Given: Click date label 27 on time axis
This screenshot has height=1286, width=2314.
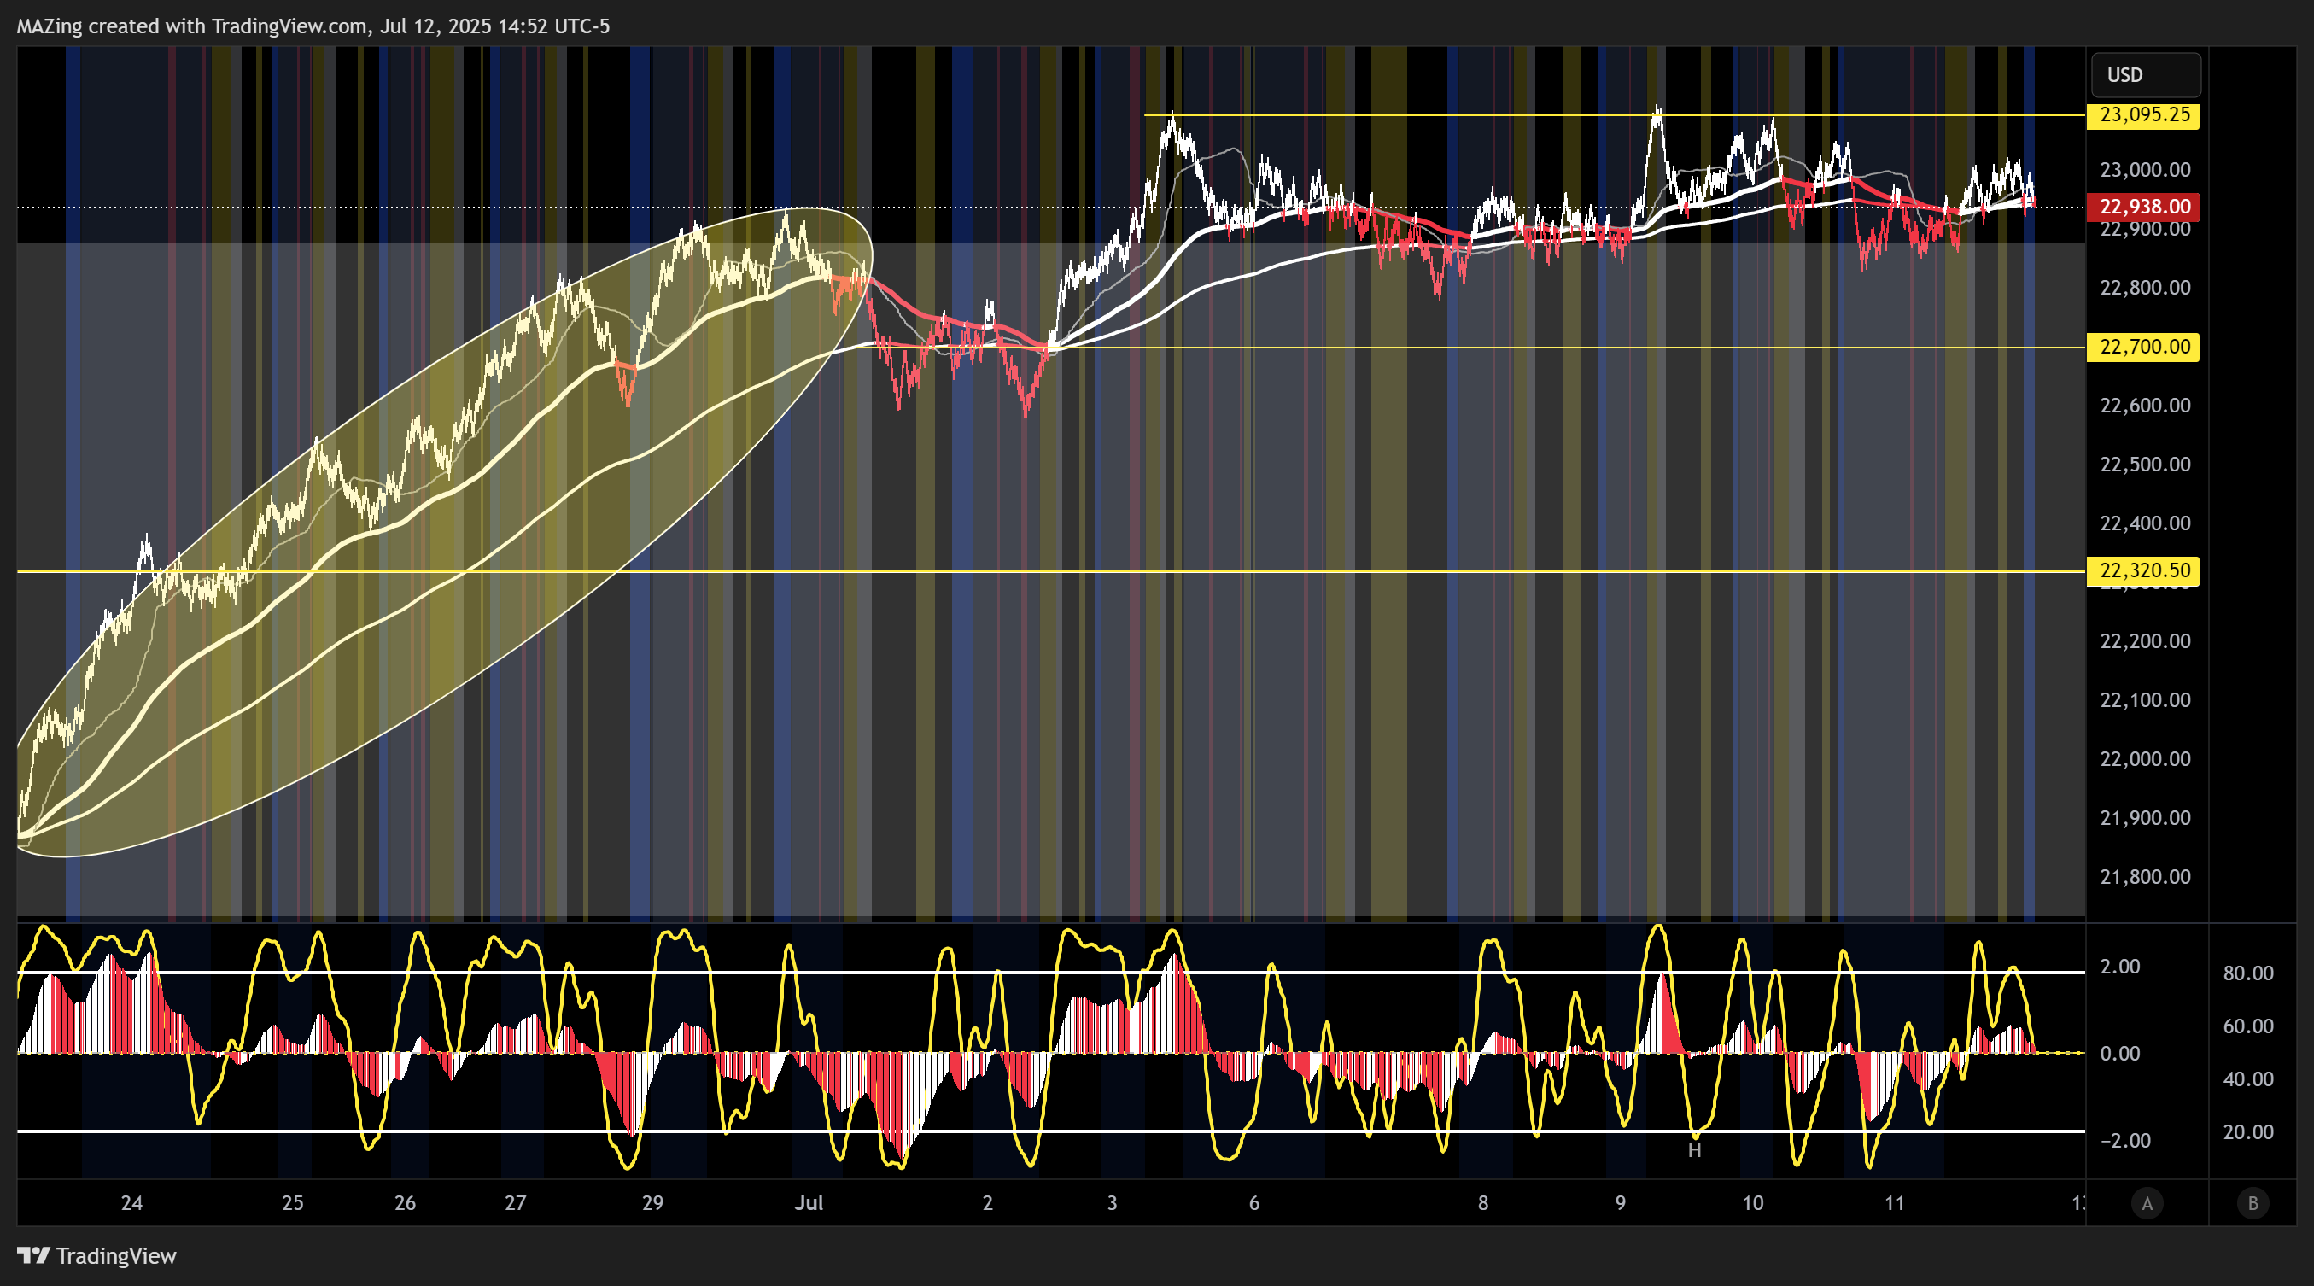Looking at the screenshot, I should coord(516,1203).
